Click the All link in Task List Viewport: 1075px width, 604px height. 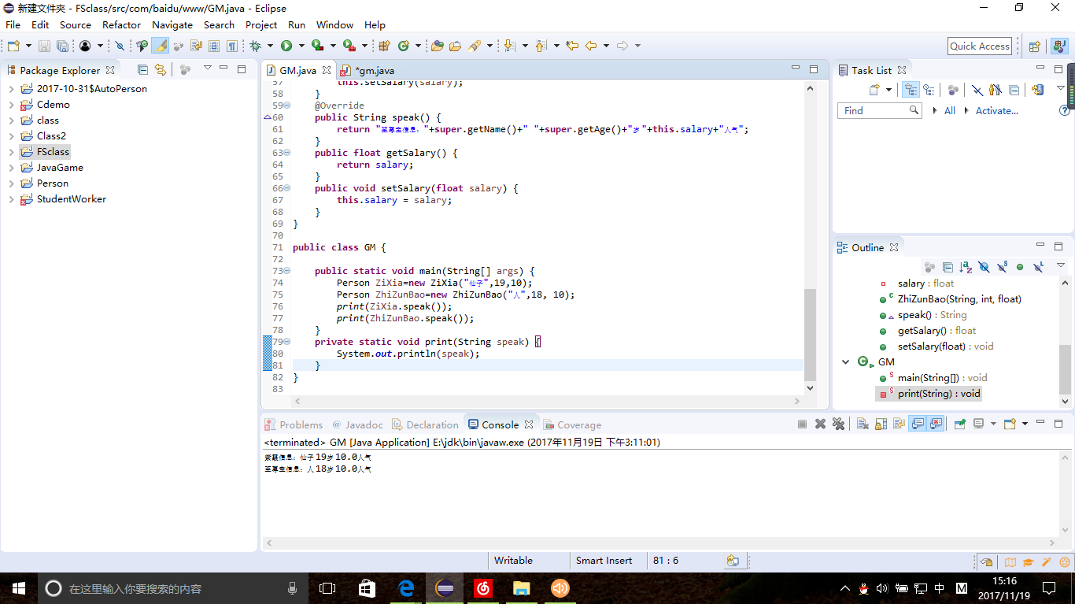tap(950, 111)
